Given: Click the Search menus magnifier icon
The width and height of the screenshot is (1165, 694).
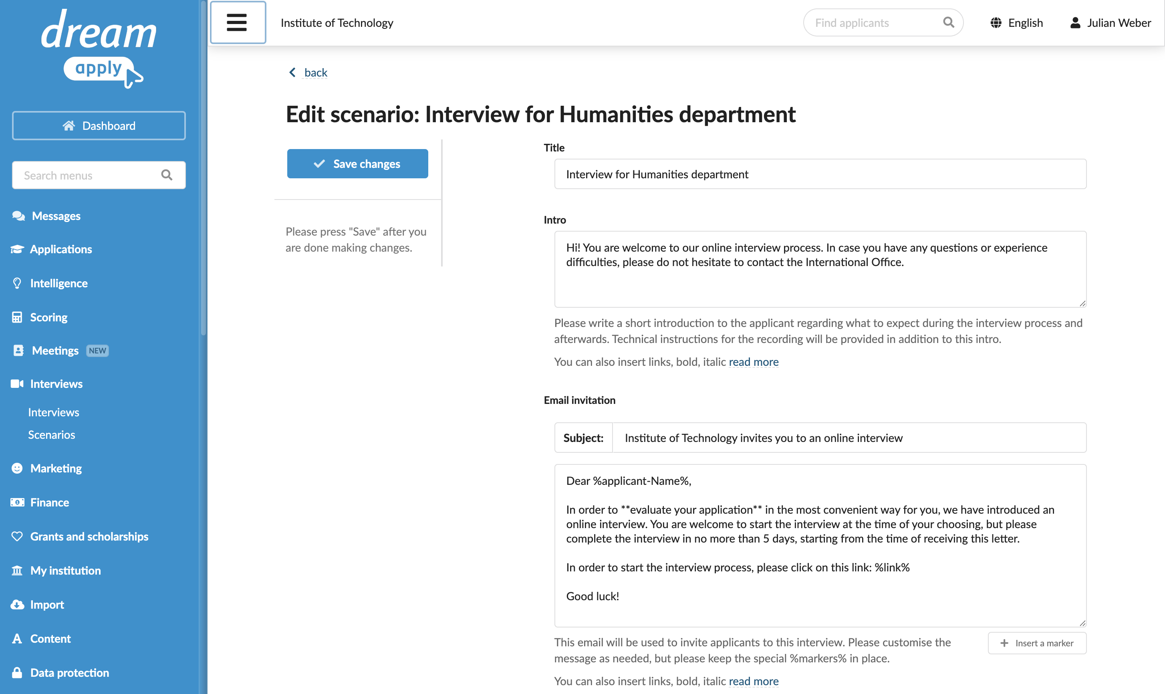Looking at the screenshot, I should click(x=167, y=175).
